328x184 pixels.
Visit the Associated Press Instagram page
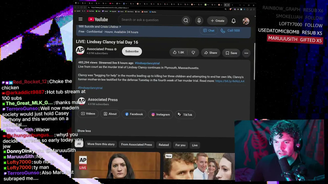(160, 114)
